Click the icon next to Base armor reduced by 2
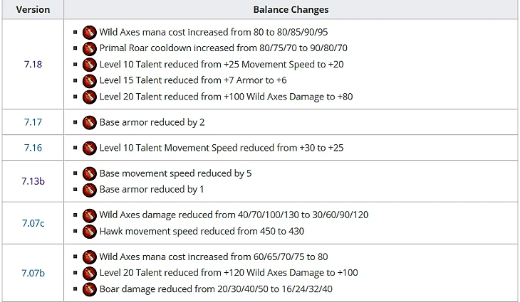520x302 pixels. pos(89,122)
